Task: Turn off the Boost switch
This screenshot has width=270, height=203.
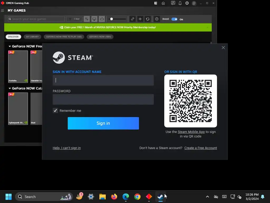Action: [x=174, y=19]
